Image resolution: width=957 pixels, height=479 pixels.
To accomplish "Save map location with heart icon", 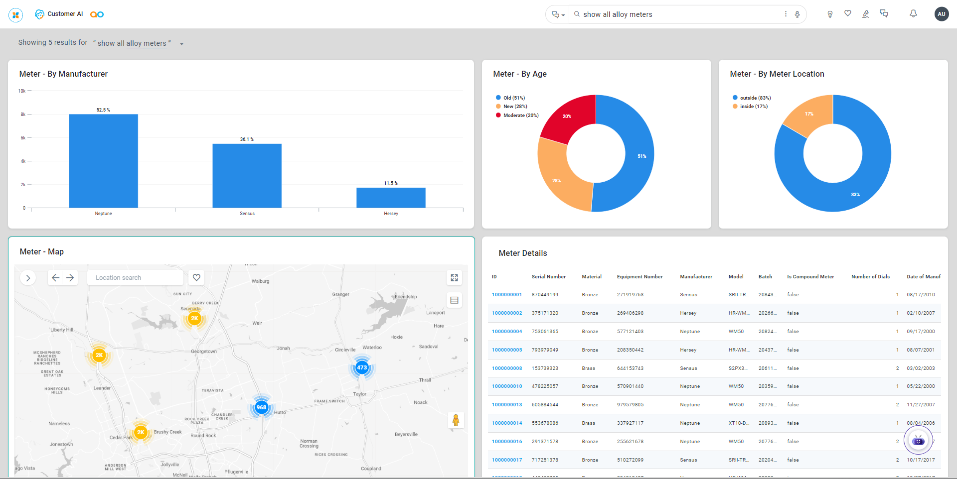I will click(196, 278).
